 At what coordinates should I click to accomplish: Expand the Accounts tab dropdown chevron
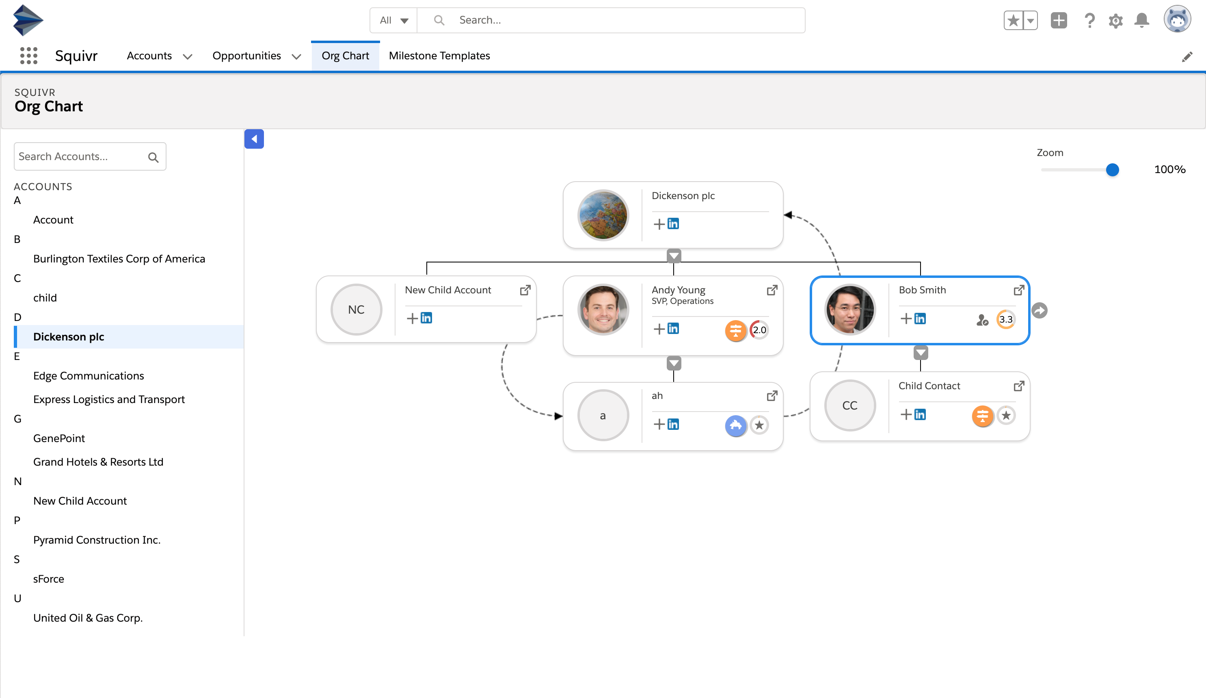(x=188, y=56)
